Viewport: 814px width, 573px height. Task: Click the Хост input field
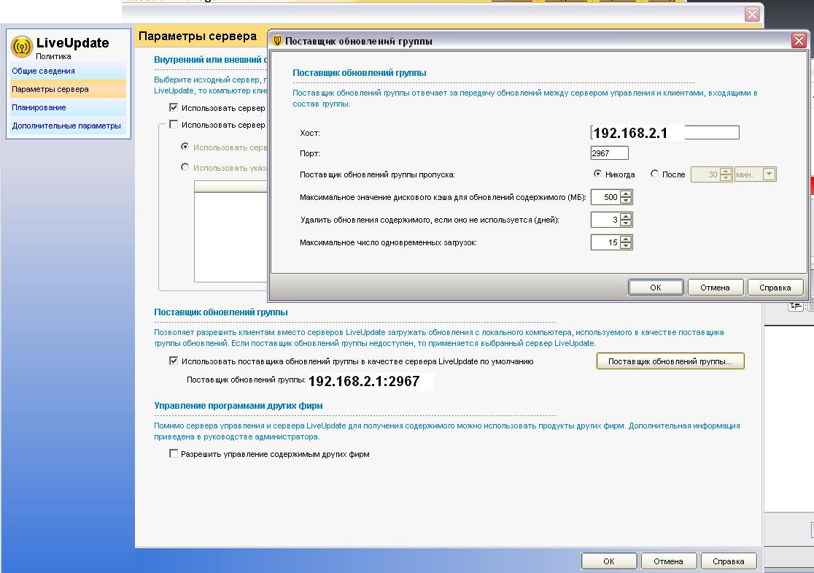coord(665,133)
